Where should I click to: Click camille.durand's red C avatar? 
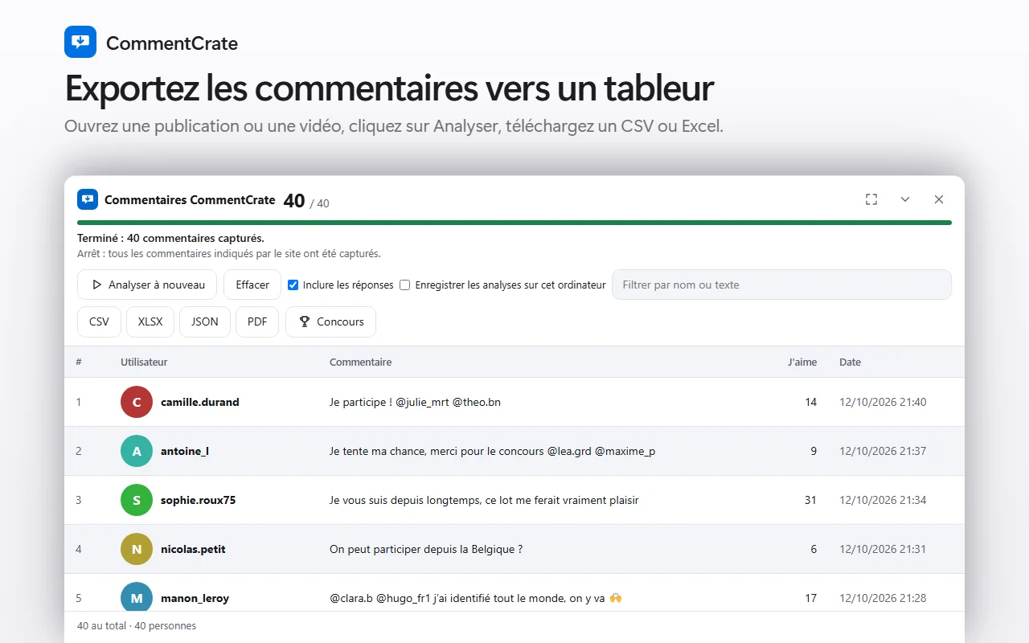[x=137, y=402]
